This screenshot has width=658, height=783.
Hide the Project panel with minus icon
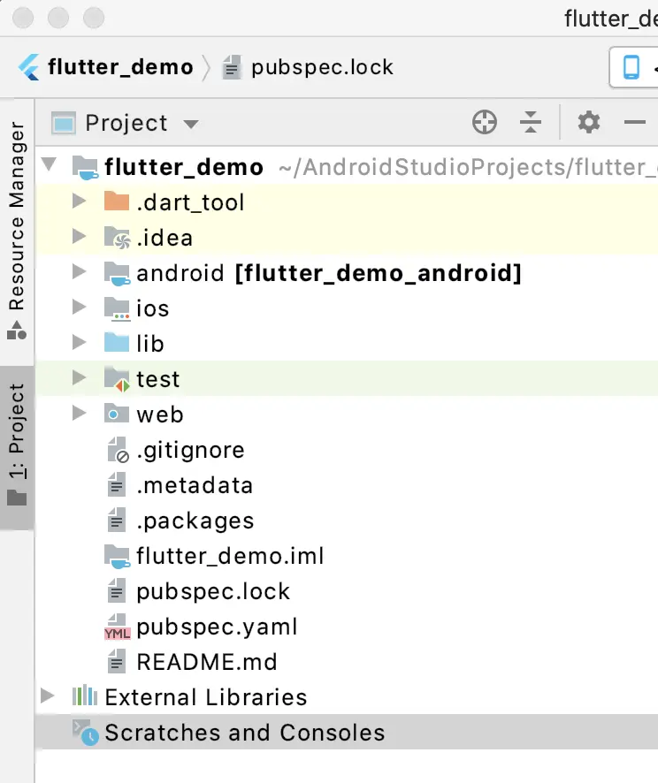(634, 122)
